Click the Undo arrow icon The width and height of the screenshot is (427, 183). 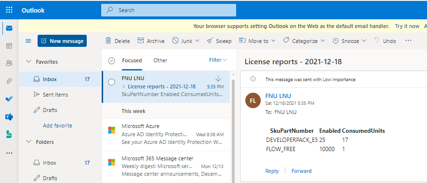[377, 41]
